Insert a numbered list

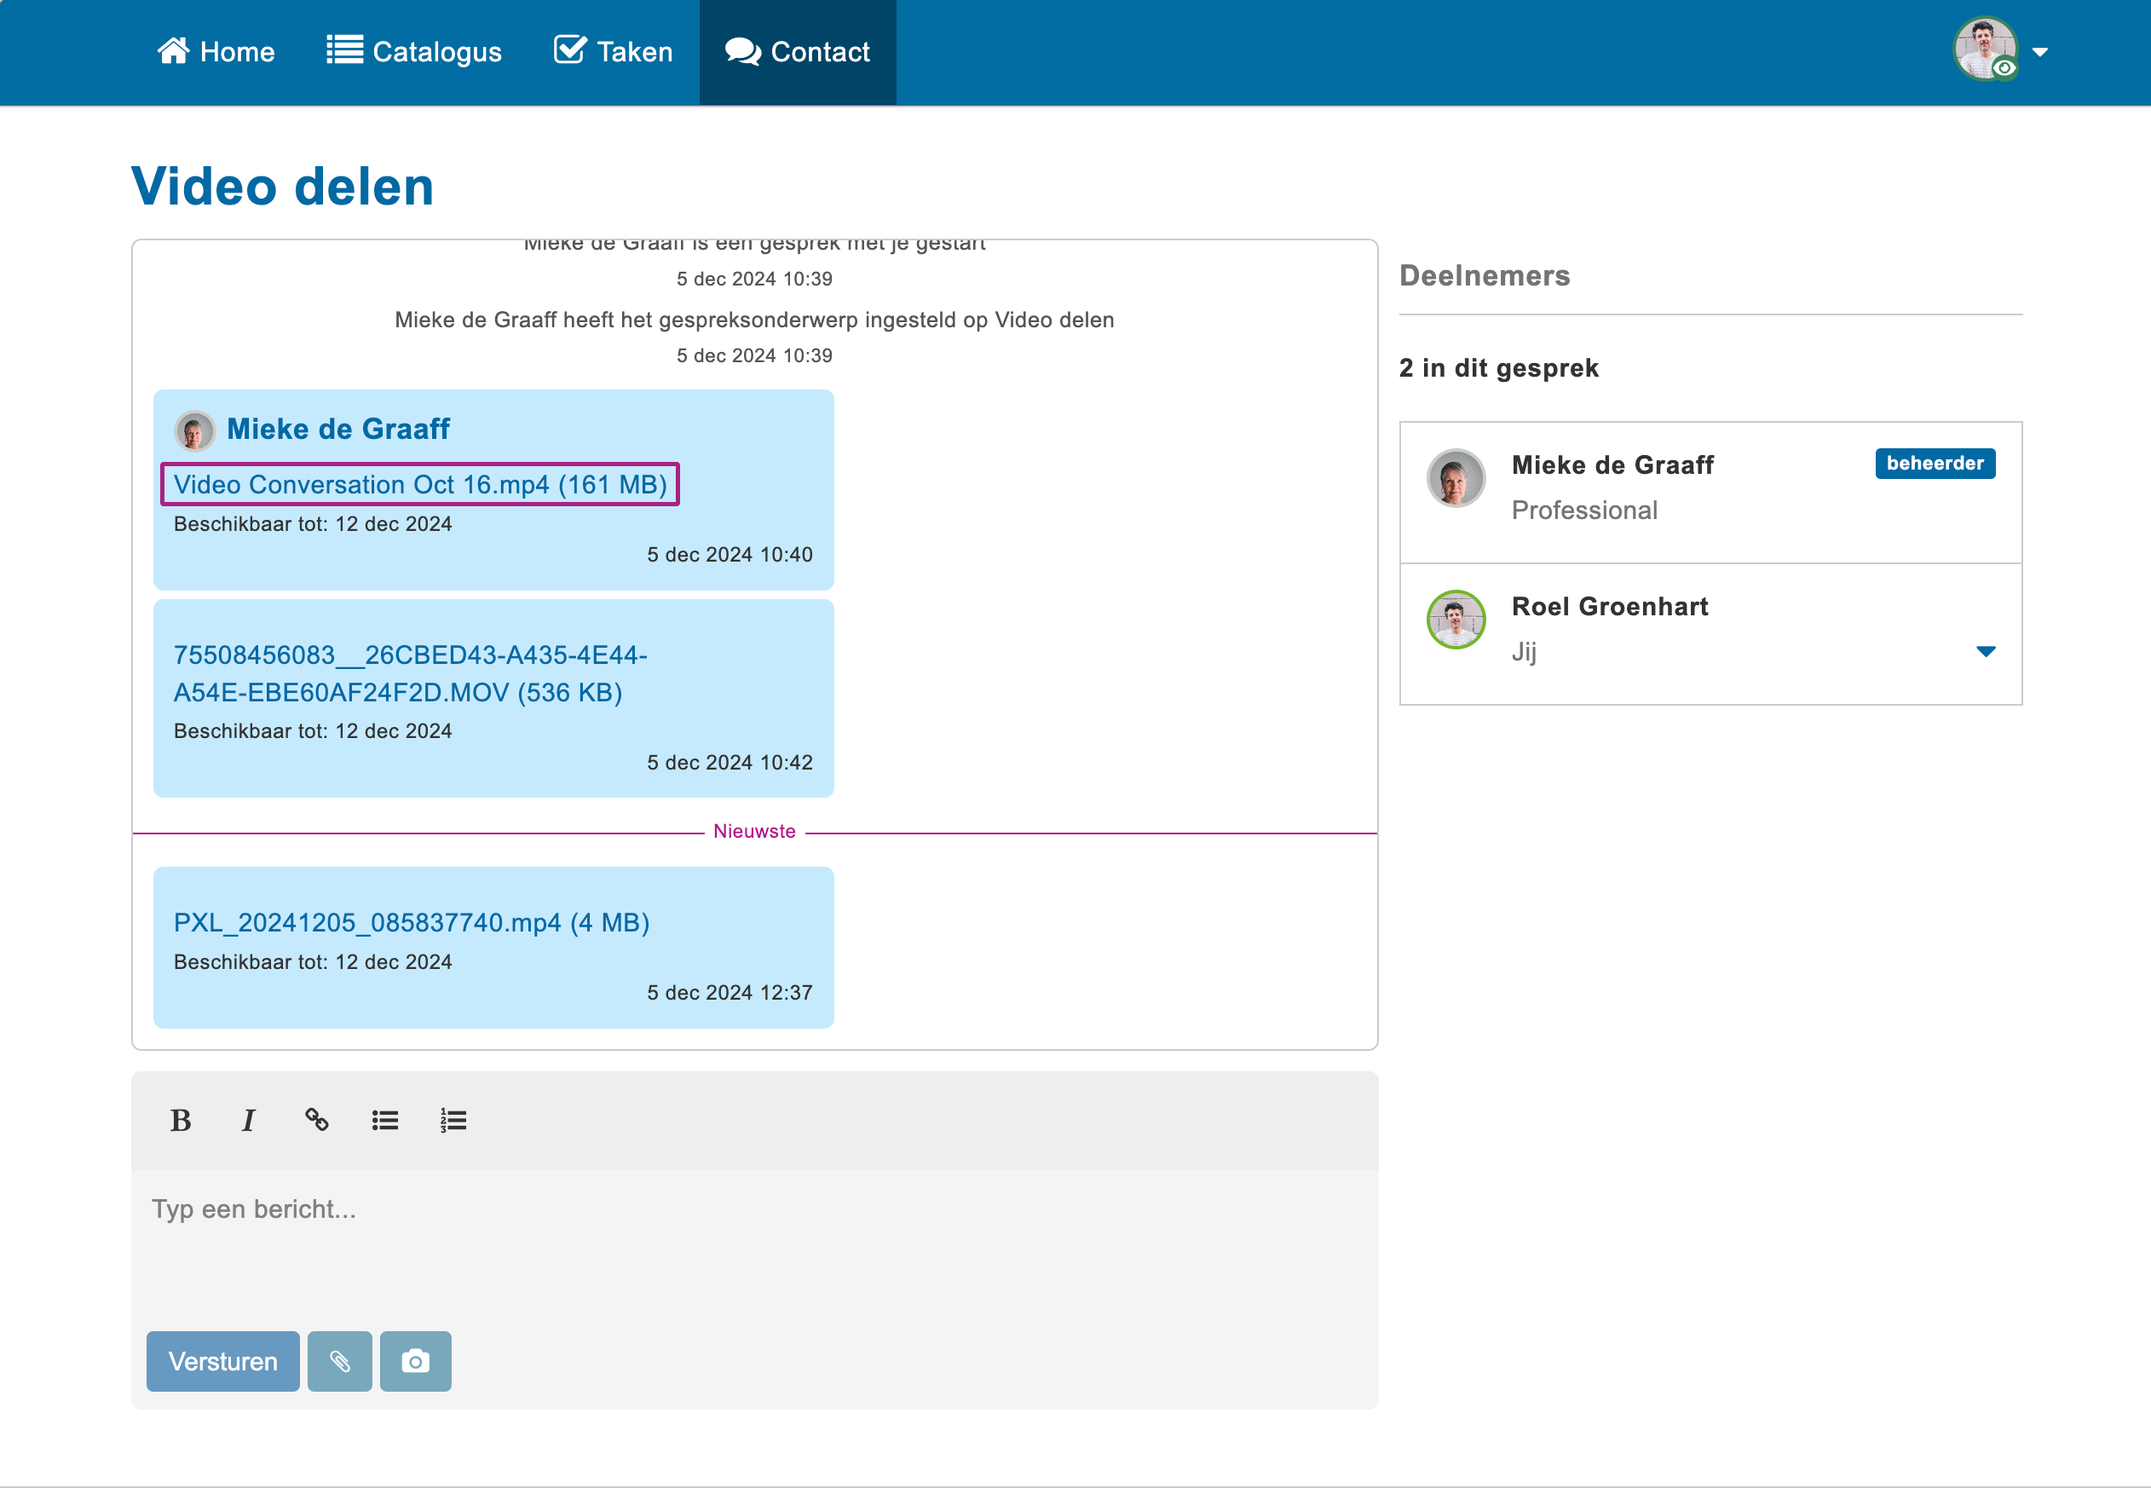[x=453, y=1120]
